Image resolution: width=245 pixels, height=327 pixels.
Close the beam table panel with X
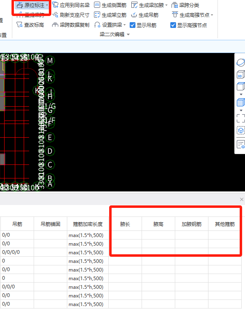[241, 199]
